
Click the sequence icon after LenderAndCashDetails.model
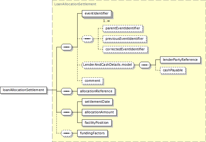145,65
